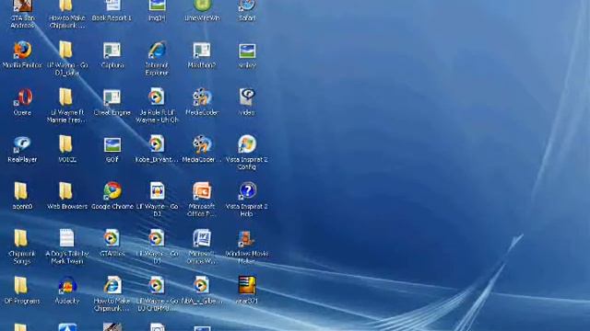Launch the Mozilla Firefox shortcut
Viewport: 590px width, 331px height.
(x=22, y=51)
